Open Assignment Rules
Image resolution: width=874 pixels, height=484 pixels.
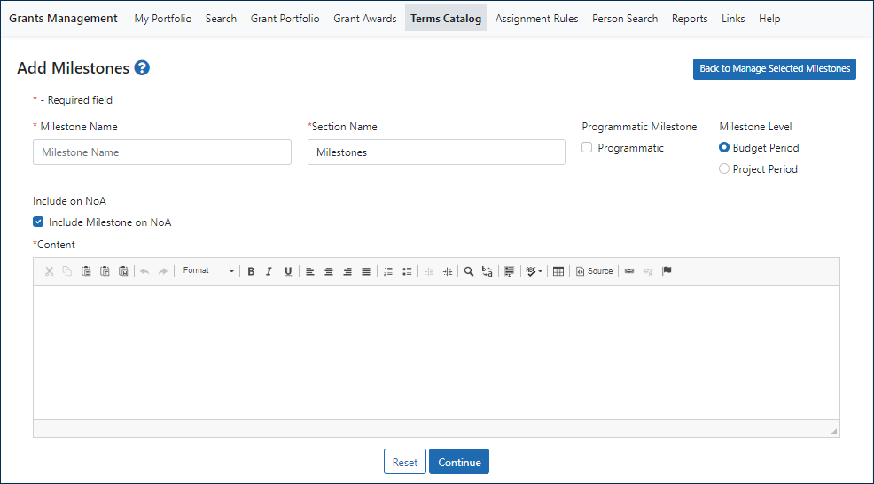tap(537, 19)
